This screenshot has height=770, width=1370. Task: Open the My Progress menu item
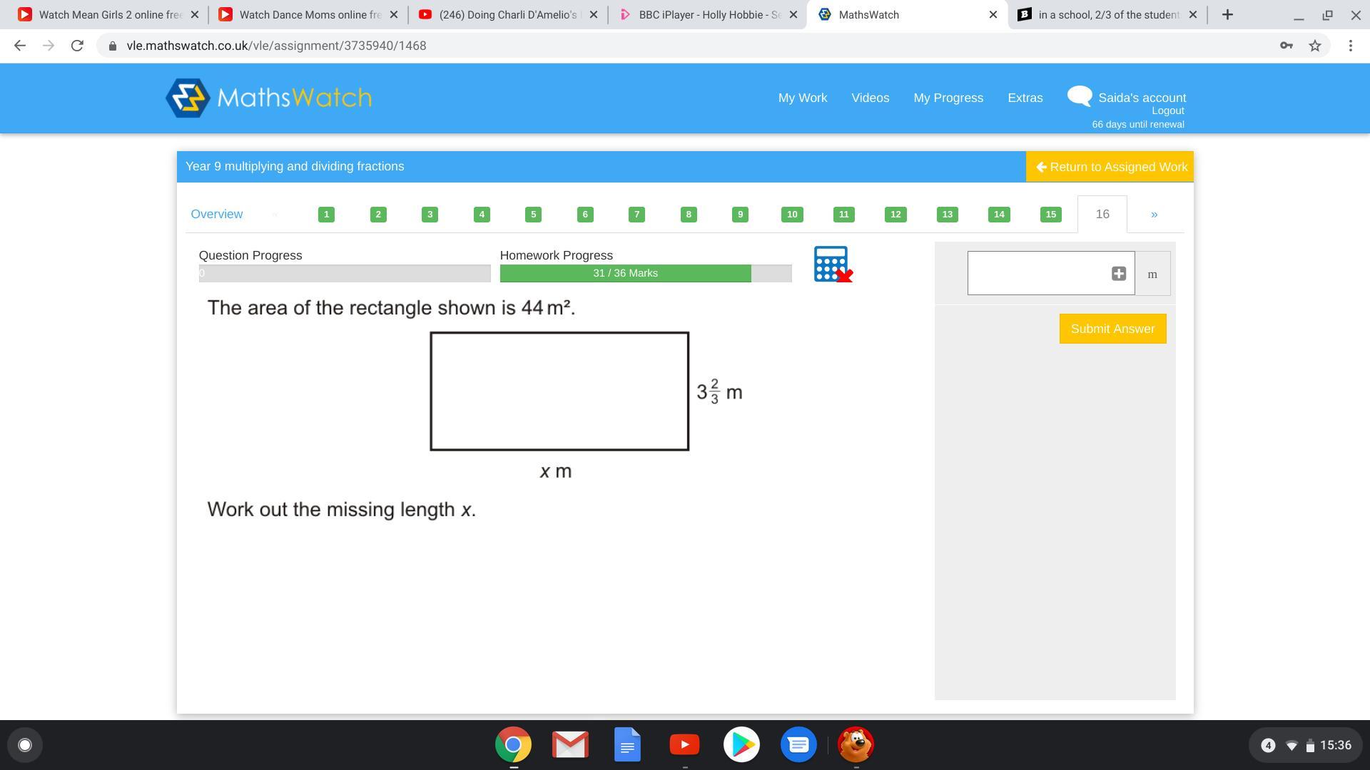(x=948, y=98)
